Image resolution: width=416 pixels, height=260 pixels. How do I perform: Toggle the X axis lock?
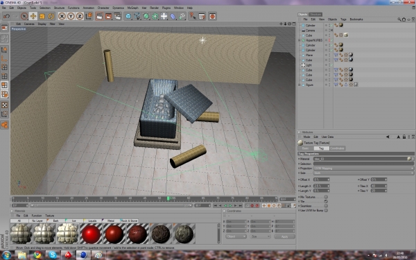coord(62,16)
